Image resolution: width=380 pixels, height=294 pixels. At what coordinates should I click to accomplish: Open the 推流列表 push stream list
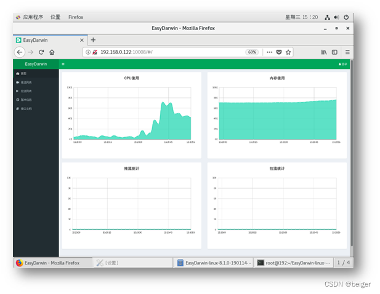(x=36, y=82)
